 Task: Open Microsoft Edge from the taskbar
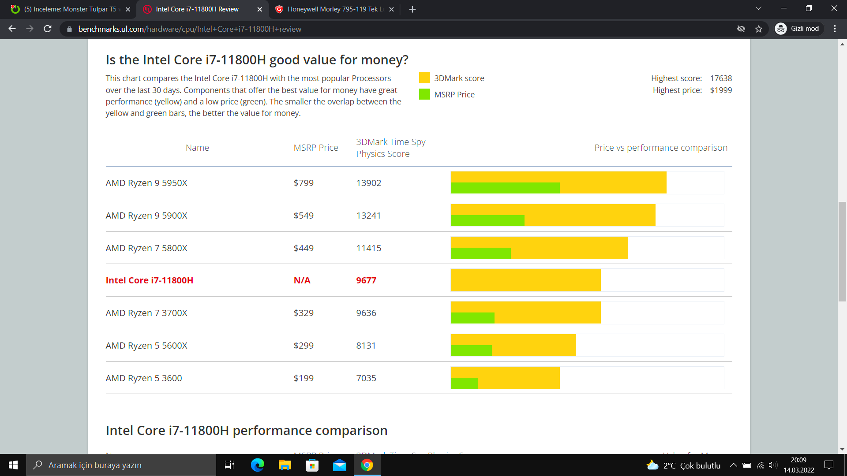pos(257,465)
